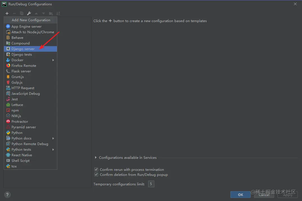This screenshot has height=201, width=302.
Task: Toggle Confirm rerun with process termination
Action: click(96, 169)
